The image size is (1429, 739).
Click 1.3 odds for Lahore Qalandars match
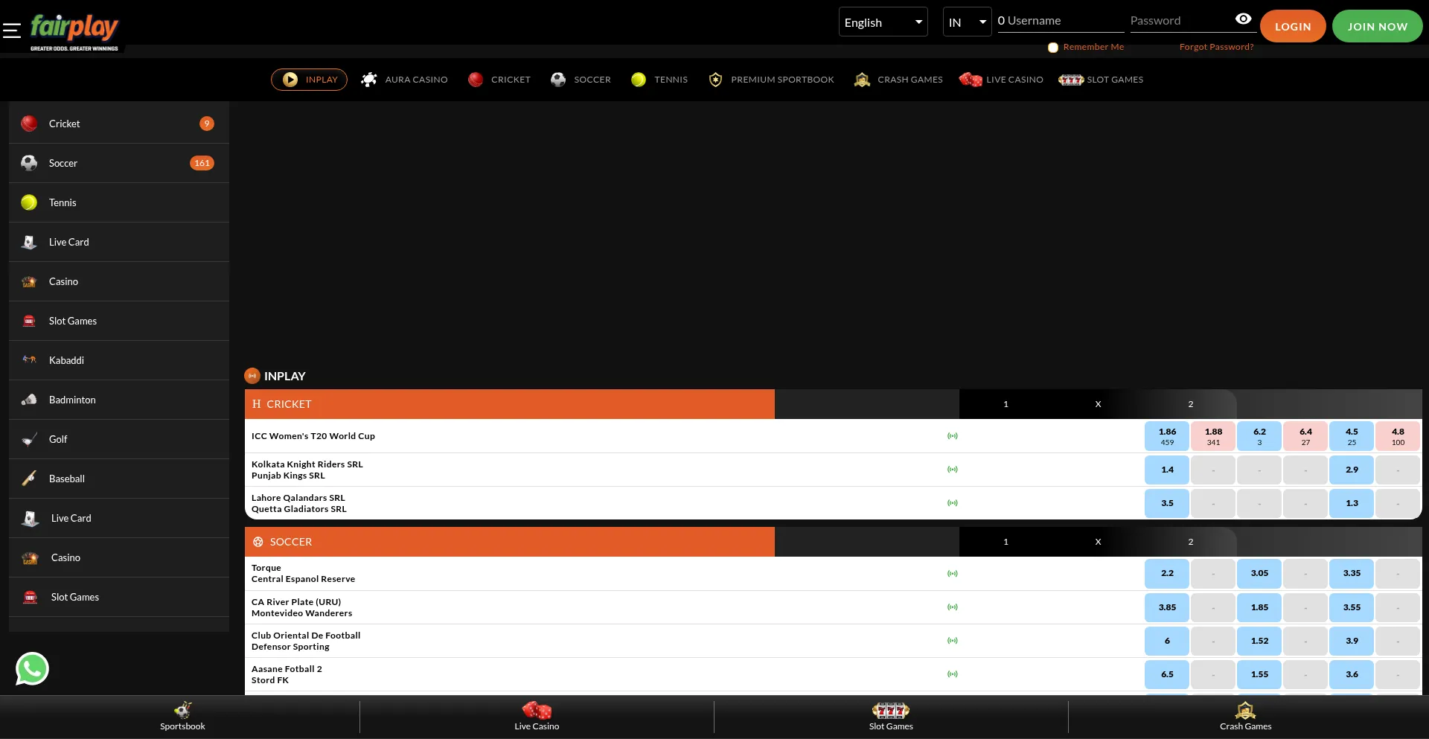[x=1352, y=503]
